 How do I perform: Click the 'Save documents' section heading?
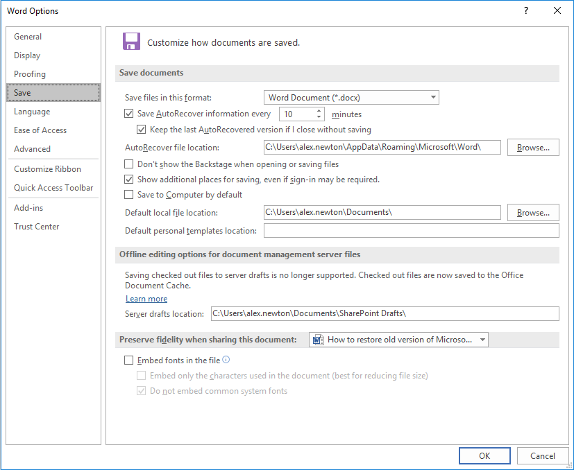[151, 73]
